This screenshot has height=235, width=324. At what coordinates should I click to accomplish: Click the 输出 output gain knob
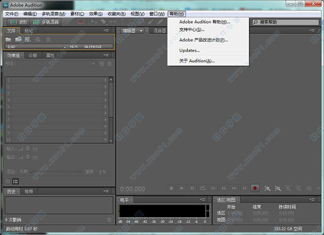pyautogui.click(x=28, y=157)
